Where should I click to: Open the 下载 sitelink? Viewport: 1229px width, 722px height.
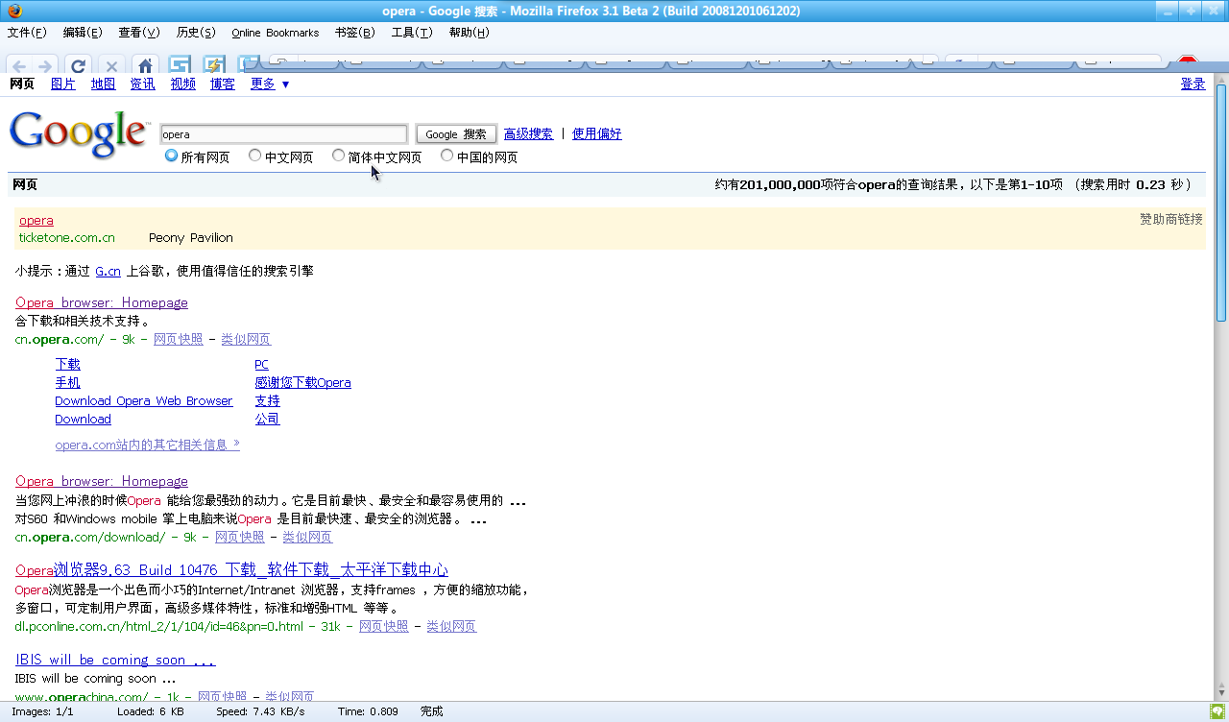coord(68,365)
